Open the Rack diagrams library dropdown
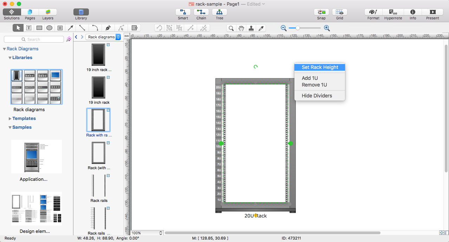This screenshot has width=449, height=242. coord(103,37)
